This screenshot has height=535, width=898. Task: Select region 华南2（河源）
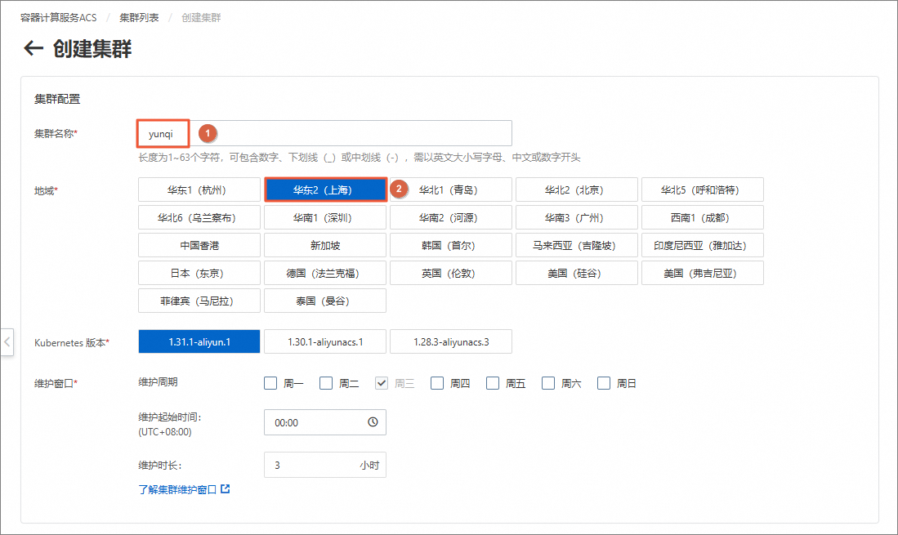[x=451, y=217]
